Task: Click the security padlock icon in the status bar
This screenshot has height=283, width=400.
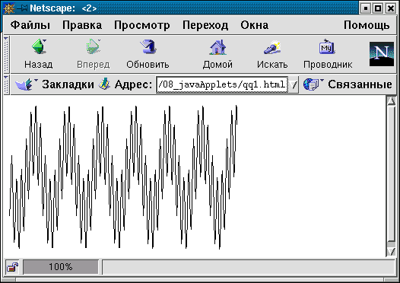Action: (12, 267)
